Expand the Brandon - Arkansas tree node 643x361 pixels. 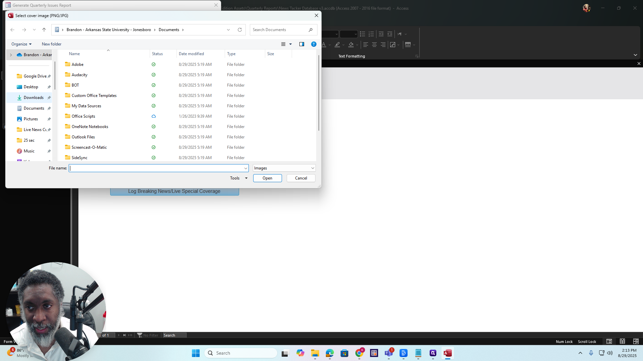[11, 55]
